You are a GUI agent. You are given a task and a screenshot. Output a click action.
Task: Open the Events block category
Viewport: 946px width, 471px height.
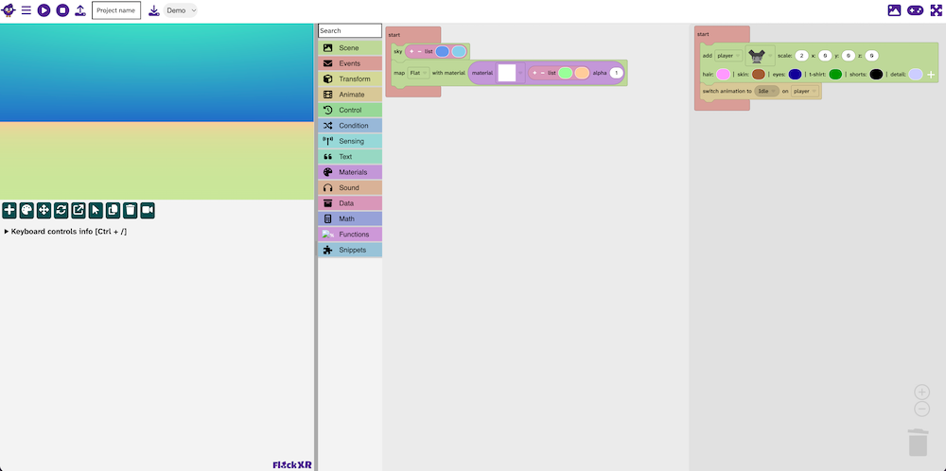pyautogui.click(x=350, y=63)
